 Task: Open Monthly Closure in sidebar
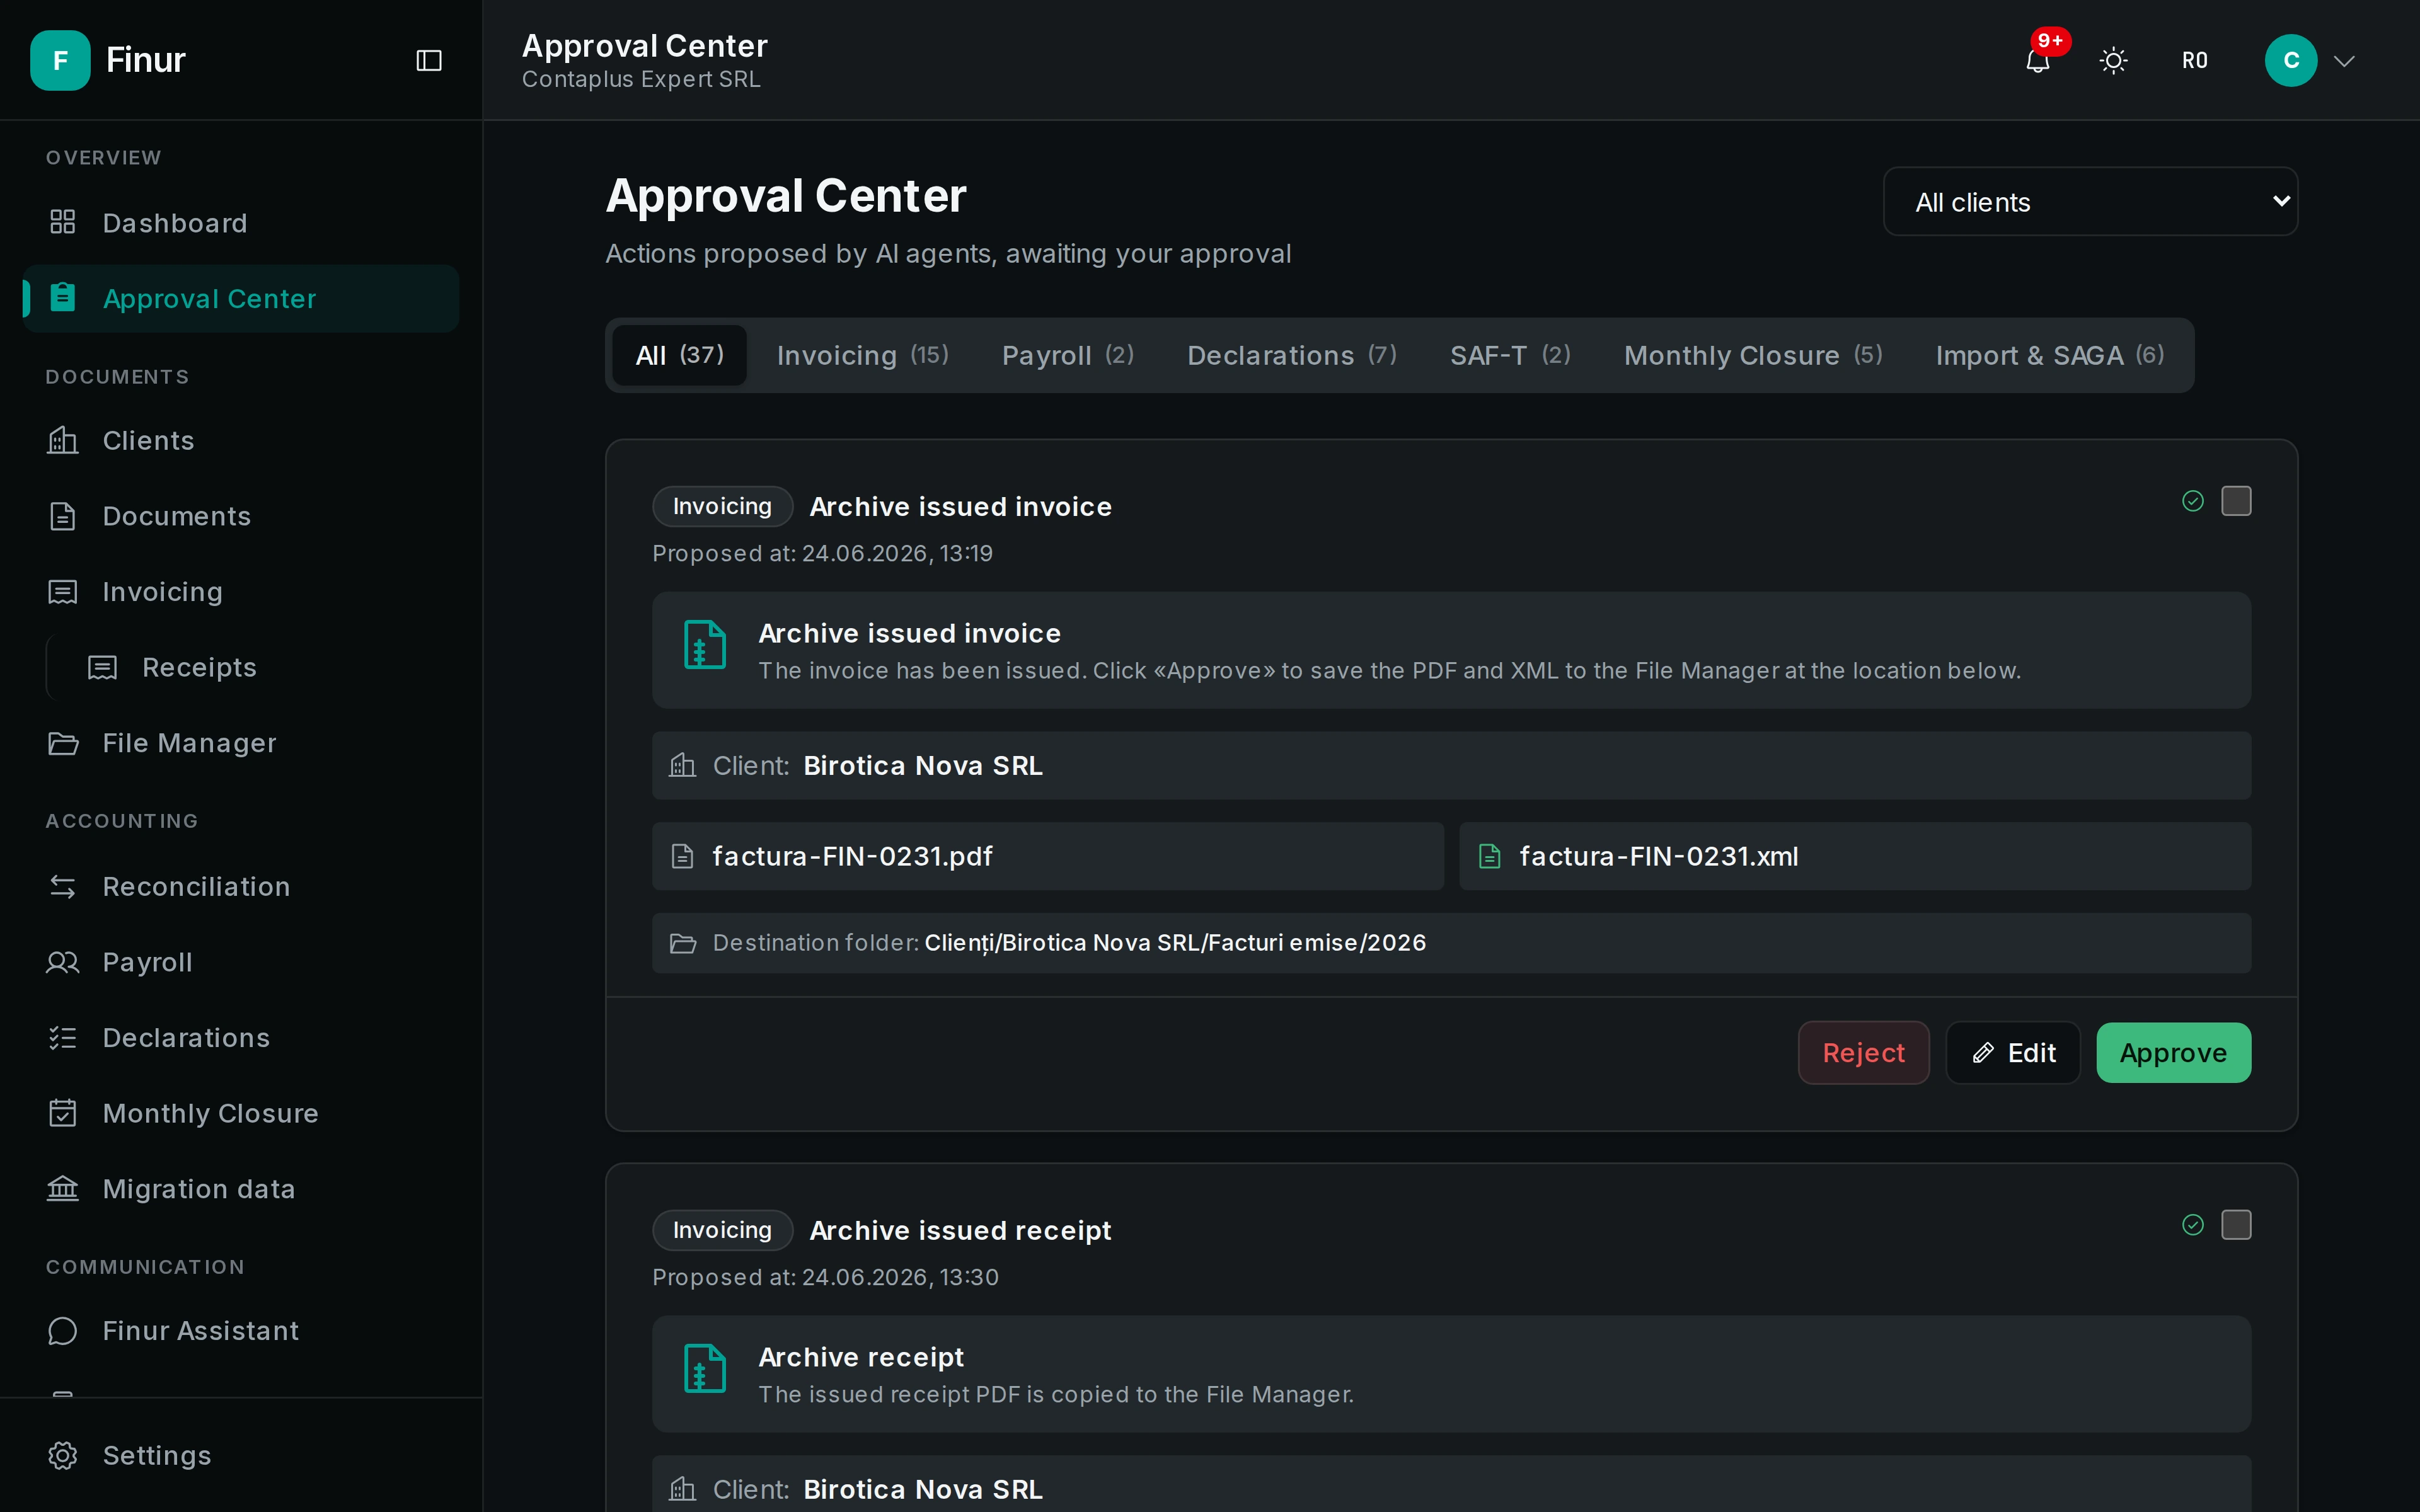click(240, 1114)
